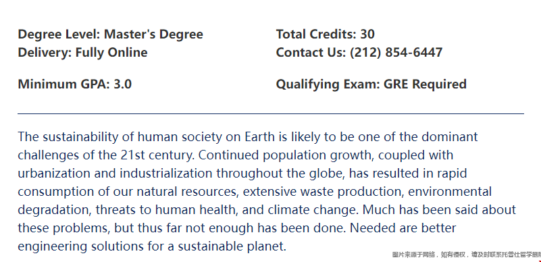Click the Qualifying Exam: GRE Required text

[x=371, y=84]
